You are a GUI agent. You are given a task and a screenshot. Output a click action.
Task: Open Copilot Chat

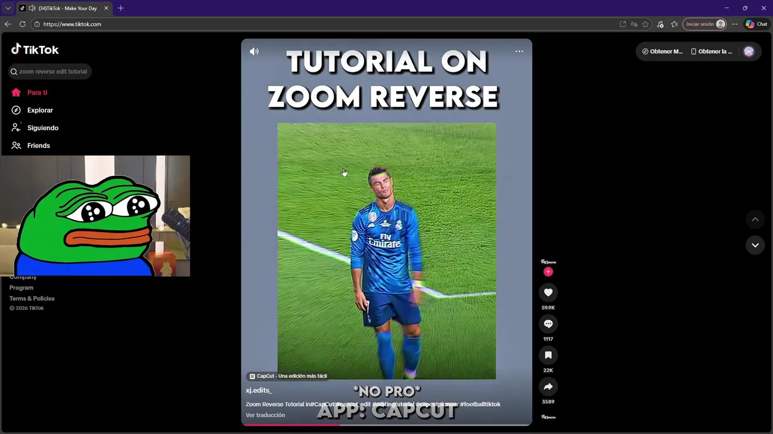[756, 24]
